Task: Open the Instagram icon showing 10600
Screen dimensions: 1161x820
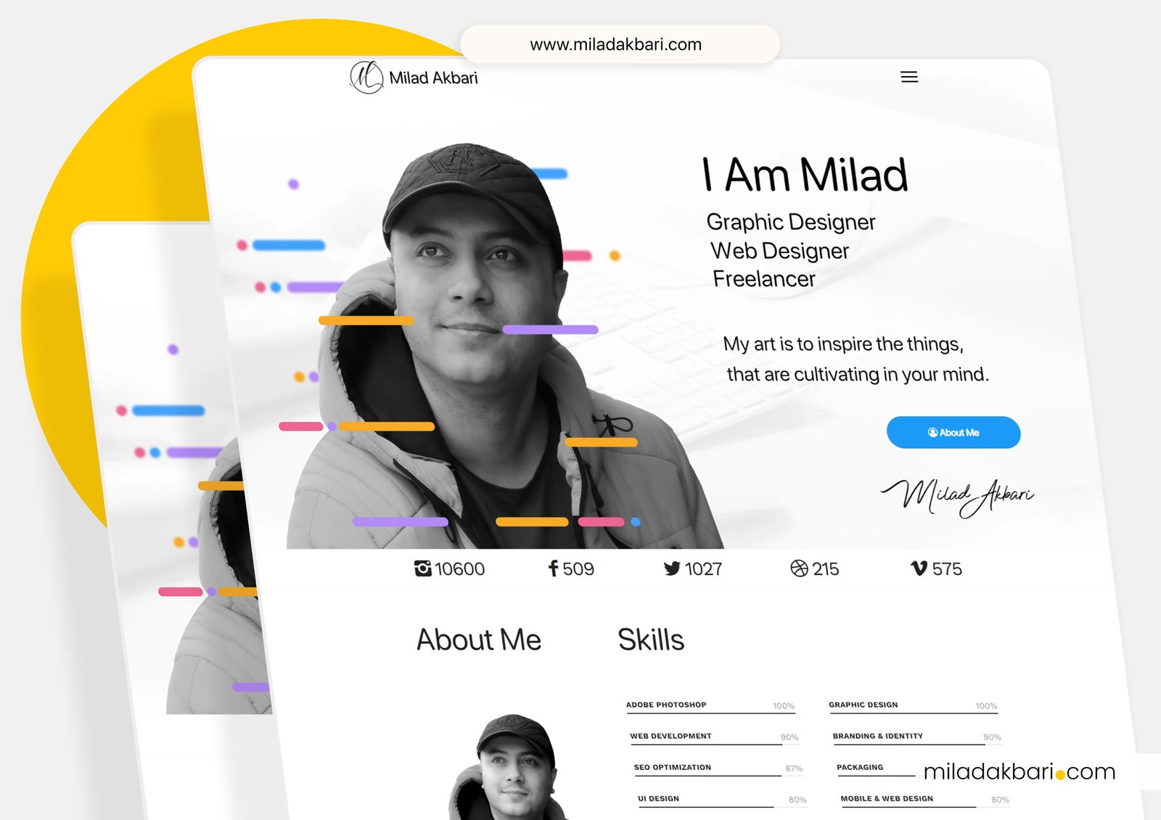Action: [x=422, y=568]
